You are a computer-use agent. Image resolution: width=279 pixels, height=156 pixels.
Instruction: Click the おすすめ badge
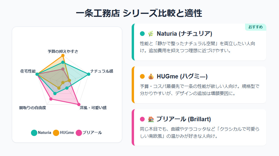click(255, 27)
